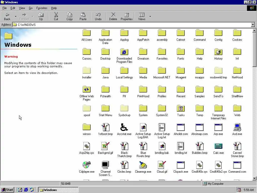Select the Microsoft.NET folder
The height and width of the screenshot is (193, 257).
click(x=162, y=73)
